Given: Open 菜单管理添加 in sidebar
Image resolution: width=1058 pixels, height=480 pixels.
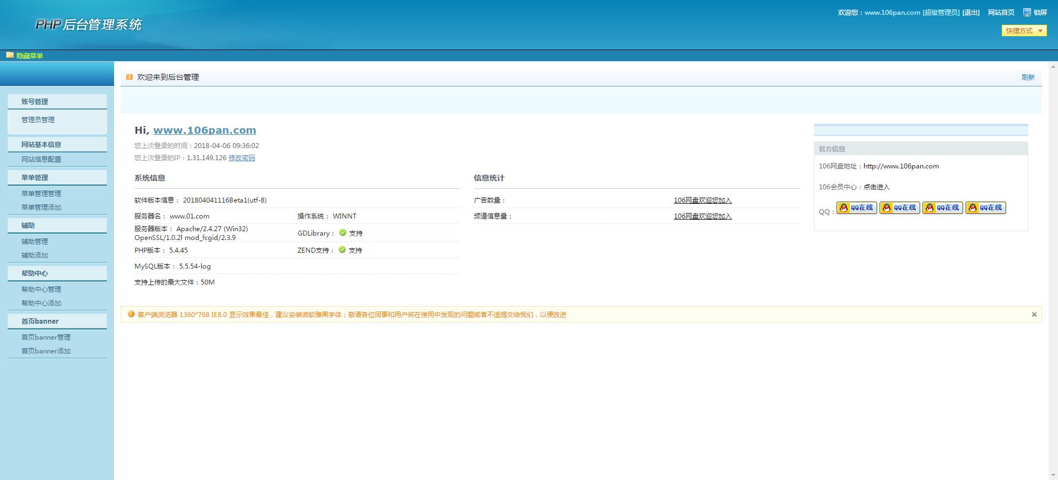Looking at the screenshot, I should [x=41, y=207].
